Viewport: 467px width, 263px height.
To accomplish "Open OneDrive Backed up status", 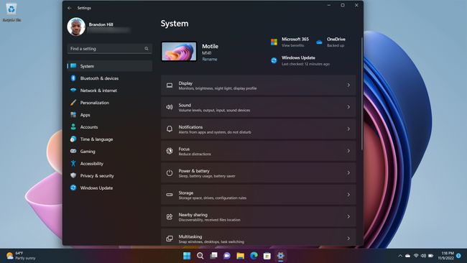I will click(331, 42).
